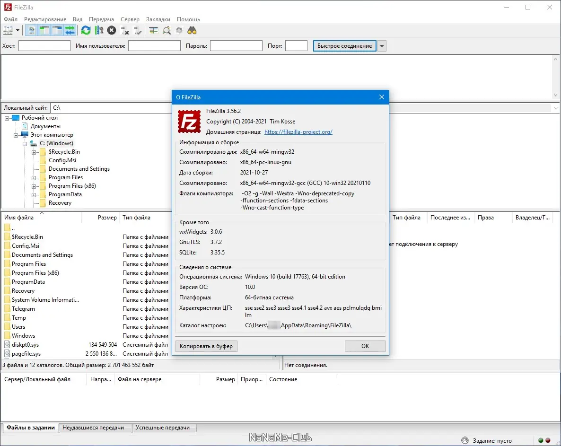Viewport: 561px width, 446px height.
Task: Open the Файл menu
Action: point(11,19)
